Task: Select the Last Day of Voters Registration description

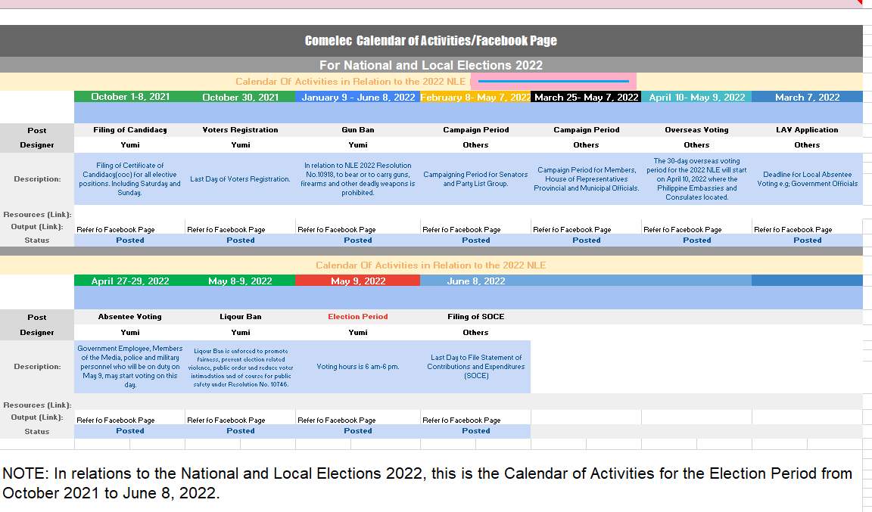Action: coord(240,179)
